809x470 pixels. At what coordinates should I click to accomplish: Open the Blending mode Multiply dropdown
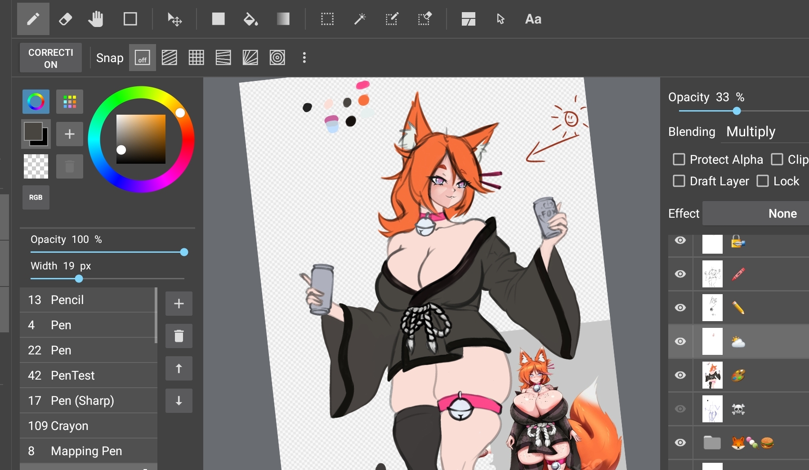tap(750, 131)
